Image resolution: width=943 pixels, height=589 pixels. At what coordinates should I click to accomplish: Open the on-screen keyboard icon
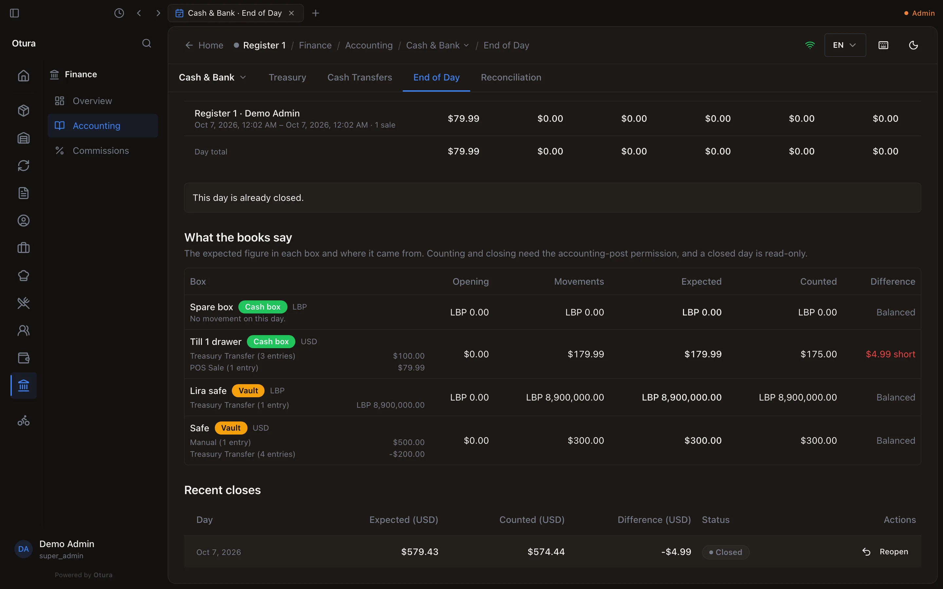coord(883,45)
